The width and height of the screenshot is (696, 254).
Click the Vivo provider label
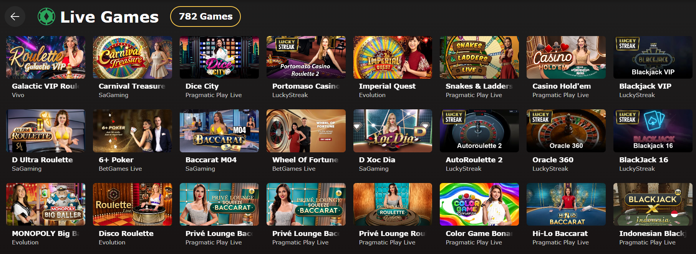18,95
